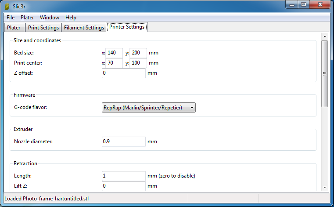Screen dimensions: 334x207
Task: Click the 'G-code flavor:' label
Action: pos(30,107)
